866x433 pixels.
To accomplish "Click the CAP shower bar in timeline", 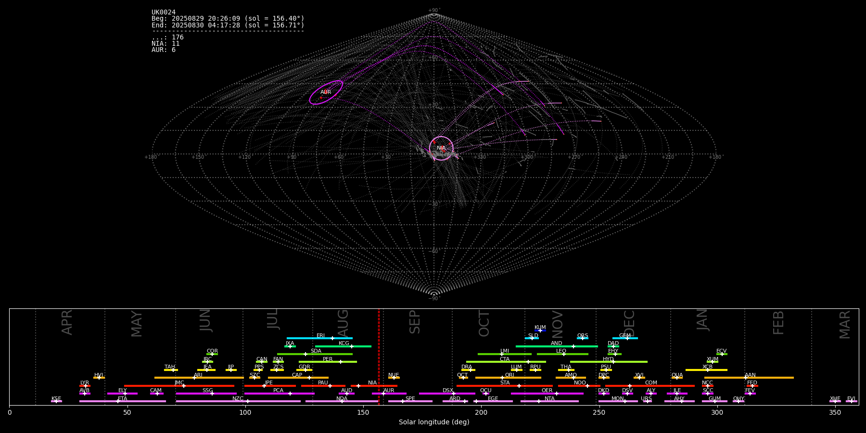I will (x=298, y=378).
